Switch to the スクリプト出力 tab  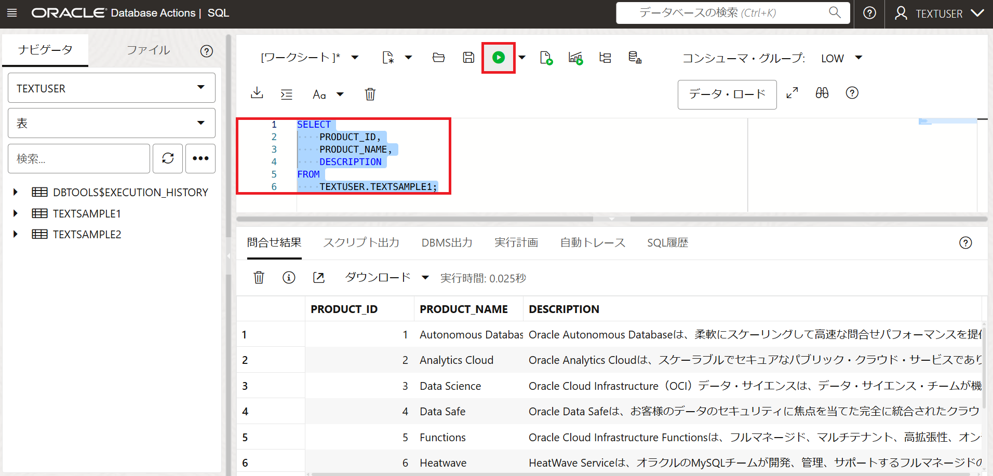[361, 242]
